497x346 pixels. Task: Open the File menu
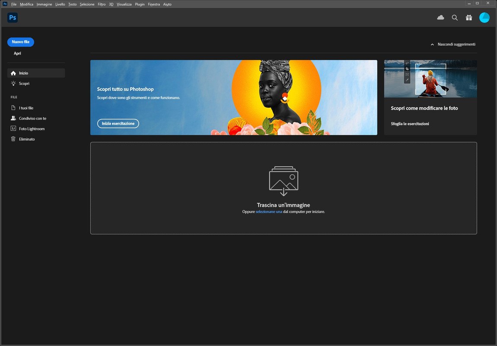coord(14,4)
